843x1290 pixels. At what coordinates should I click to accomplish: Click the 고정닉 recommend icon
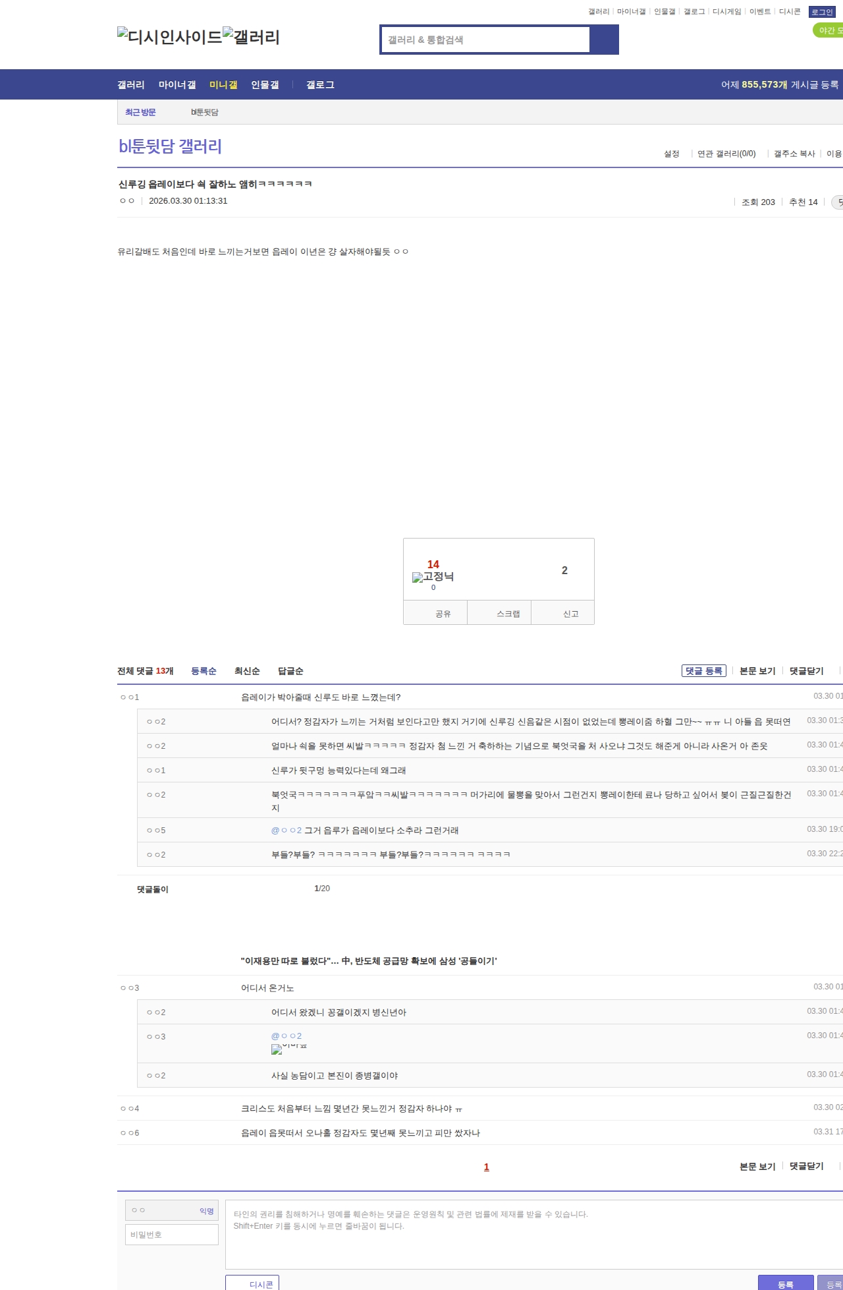tap(433, 577)
